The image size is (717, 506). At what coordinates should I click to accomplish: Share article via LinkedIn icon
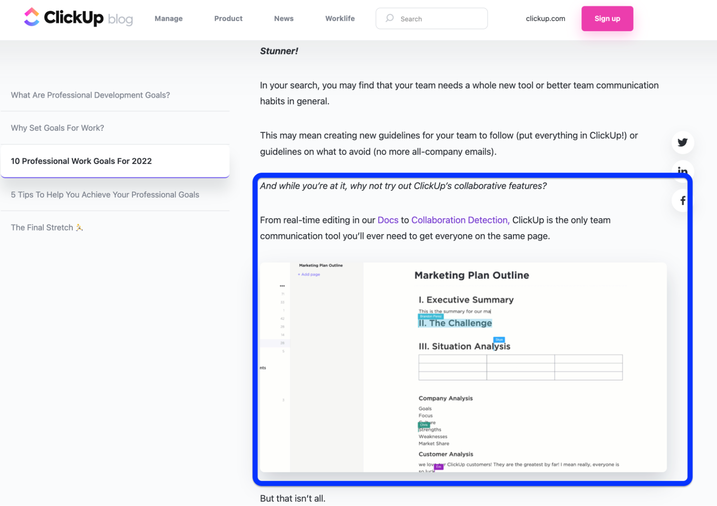[682, 170]
